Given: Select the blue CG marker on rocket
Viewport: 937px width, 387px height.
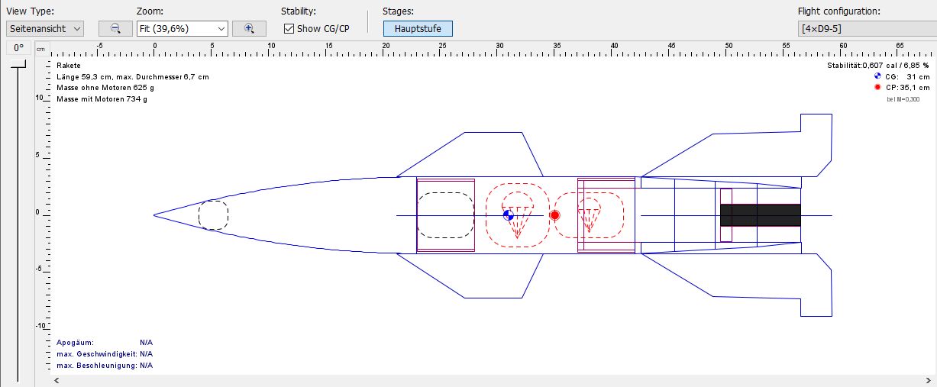Looking at the screenshot, I should click(x=509, y=215).
